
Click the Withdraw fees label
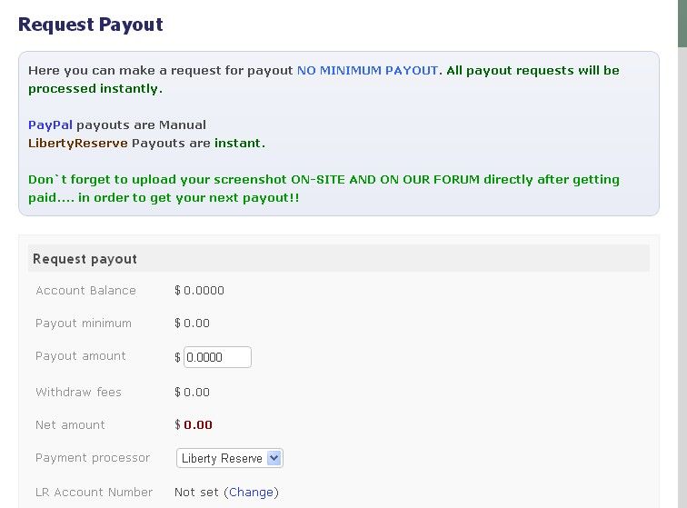78,392
